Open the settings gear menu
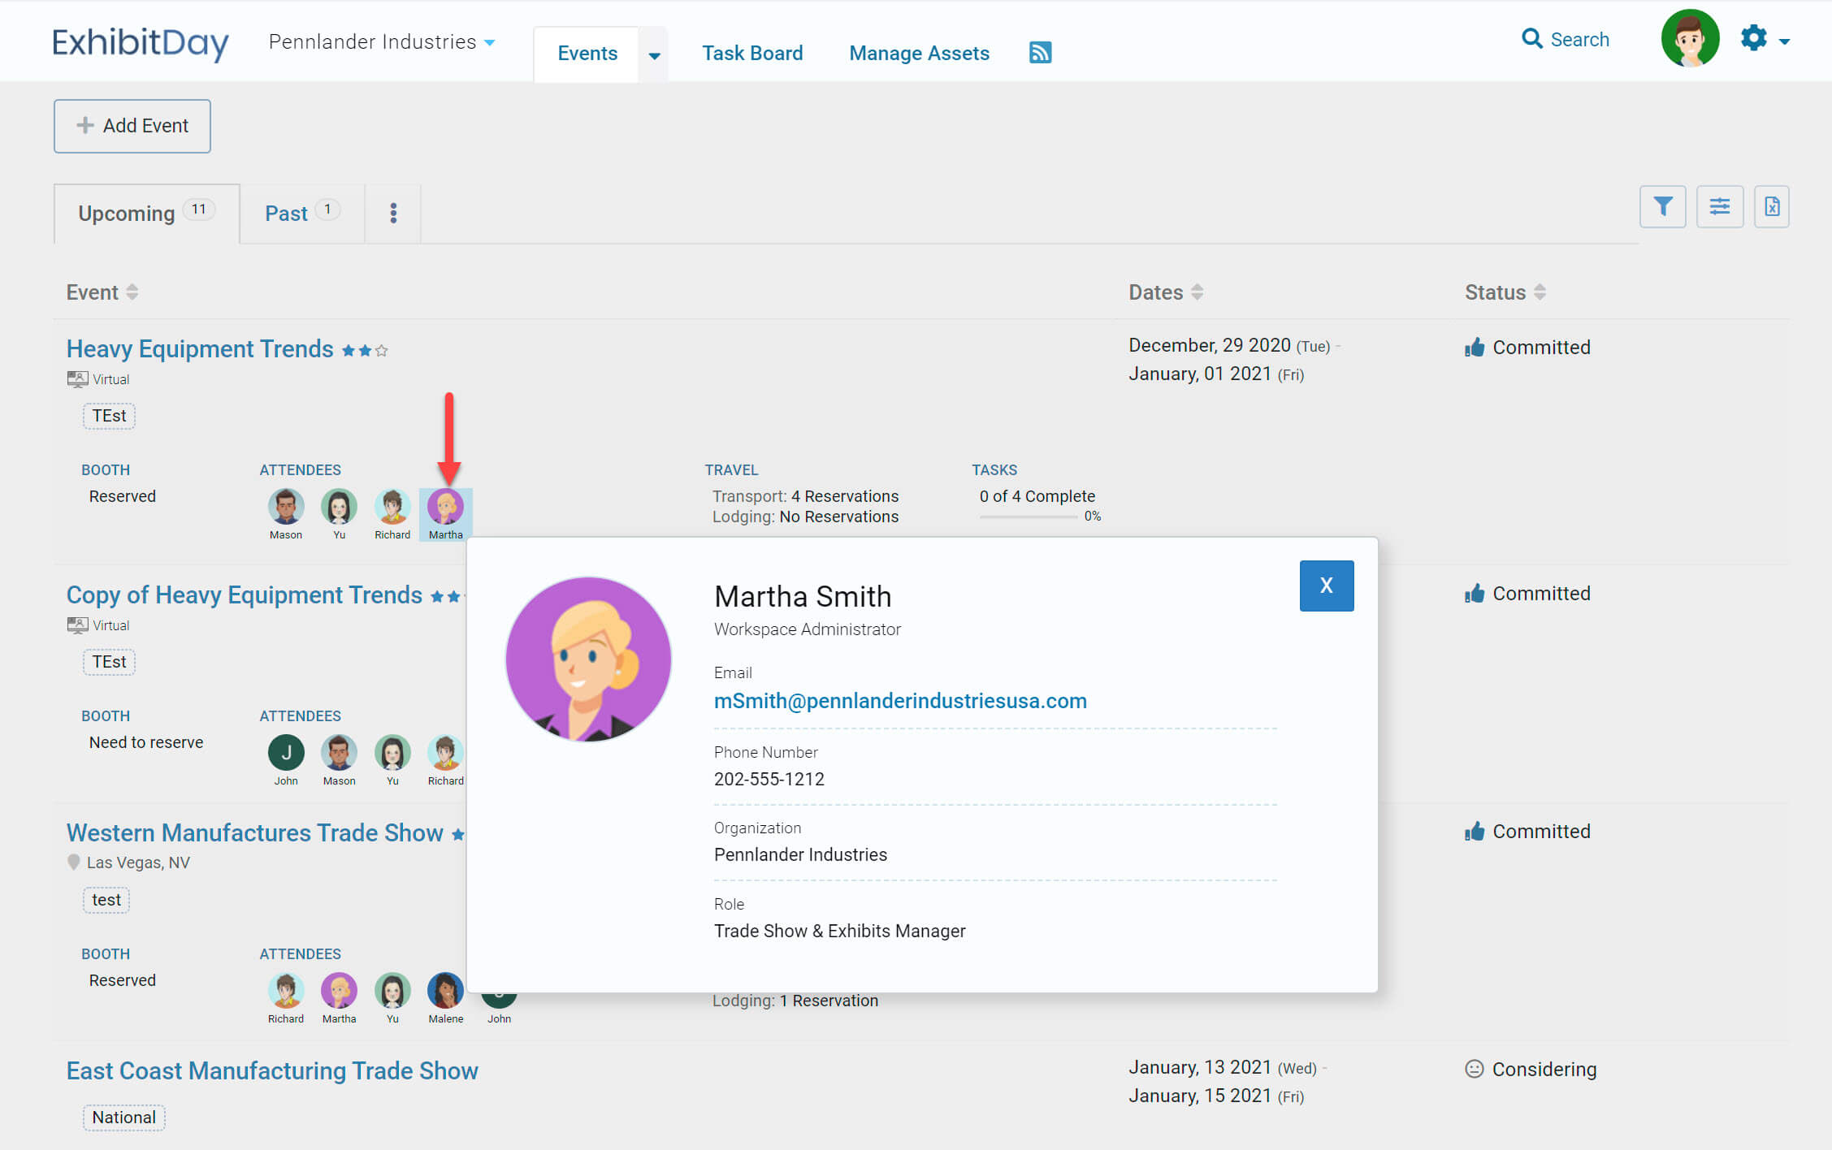 click(x=1754, y=38)
